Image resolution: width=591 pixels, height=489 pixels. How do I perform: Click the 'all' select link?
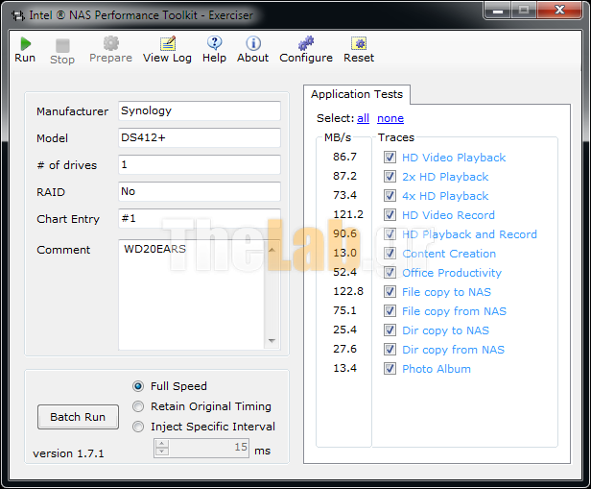363,118
